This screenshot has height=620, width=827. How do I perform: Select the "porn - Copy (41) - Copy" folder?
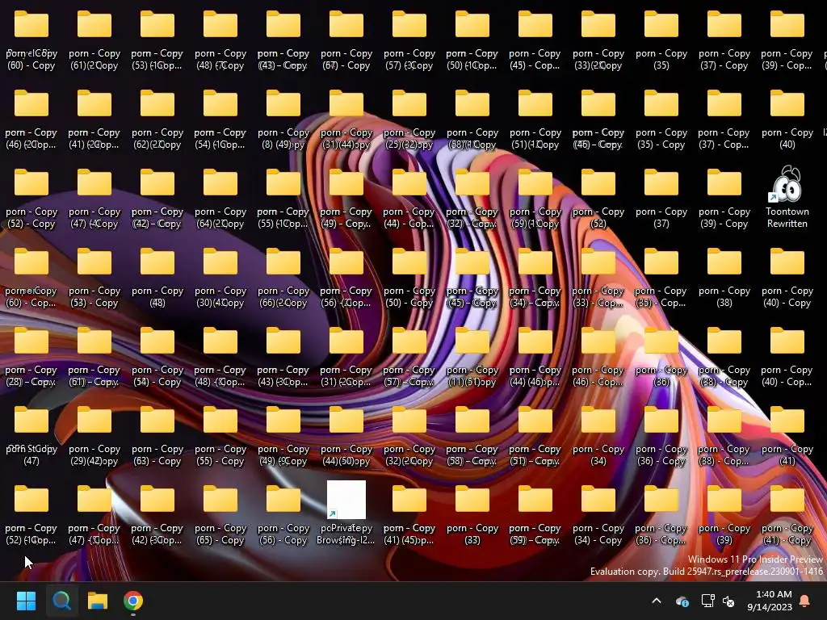(787, 513)
